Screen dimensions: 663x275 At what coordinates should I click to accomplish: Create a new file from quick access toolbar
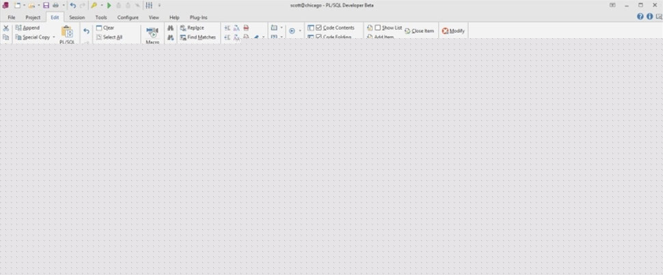click(x=17, y=5)
